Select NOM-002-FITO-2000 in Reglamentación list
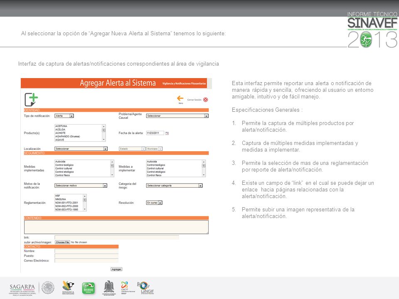Viewport: 399px width, 299px height. [x=66, y=206]
